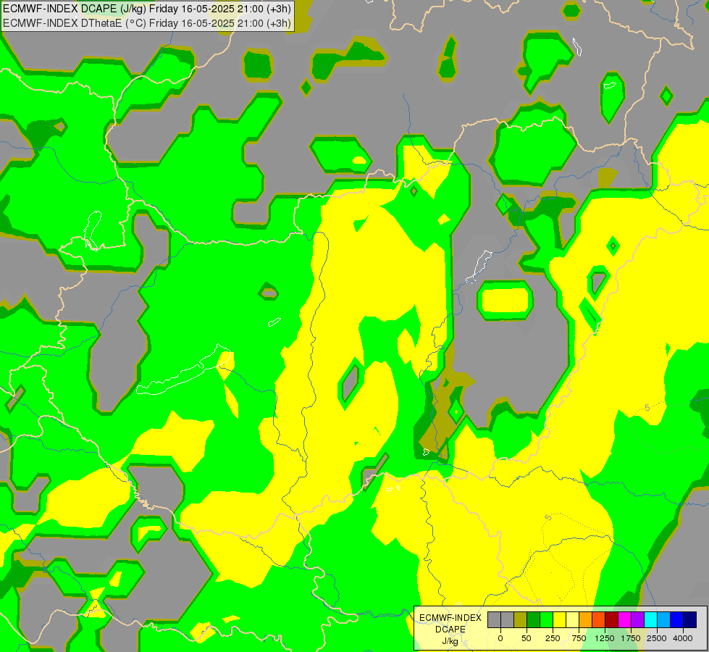Pick the bright yellow legend swatch
The width and height of the screenshot is (709, 652).
559,619
